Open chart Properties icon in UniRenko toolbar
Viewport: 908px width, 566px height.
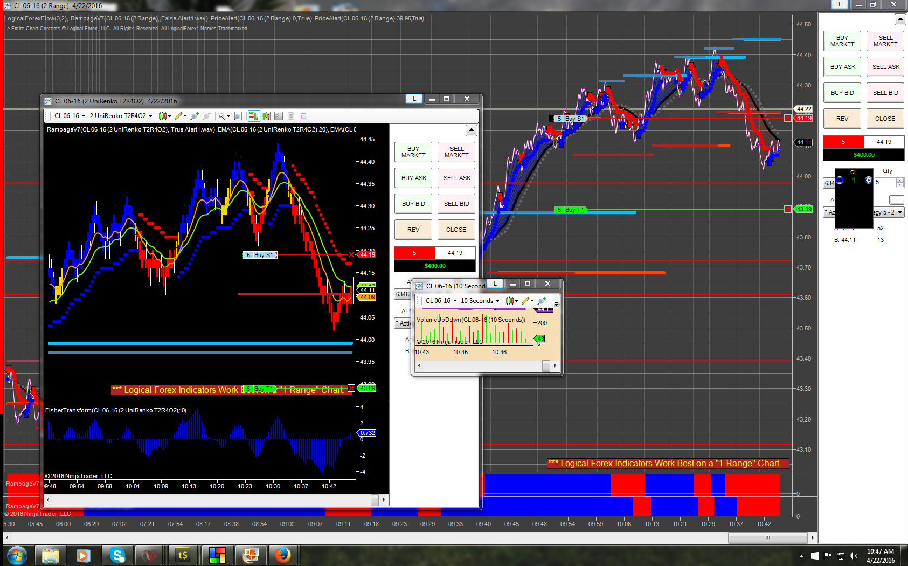click(303, 116)
